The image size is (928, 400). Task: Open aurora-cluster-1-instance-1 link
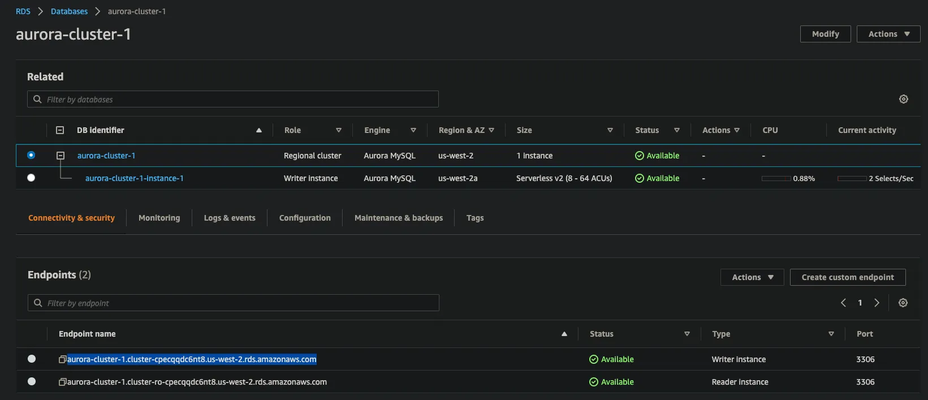135,178
